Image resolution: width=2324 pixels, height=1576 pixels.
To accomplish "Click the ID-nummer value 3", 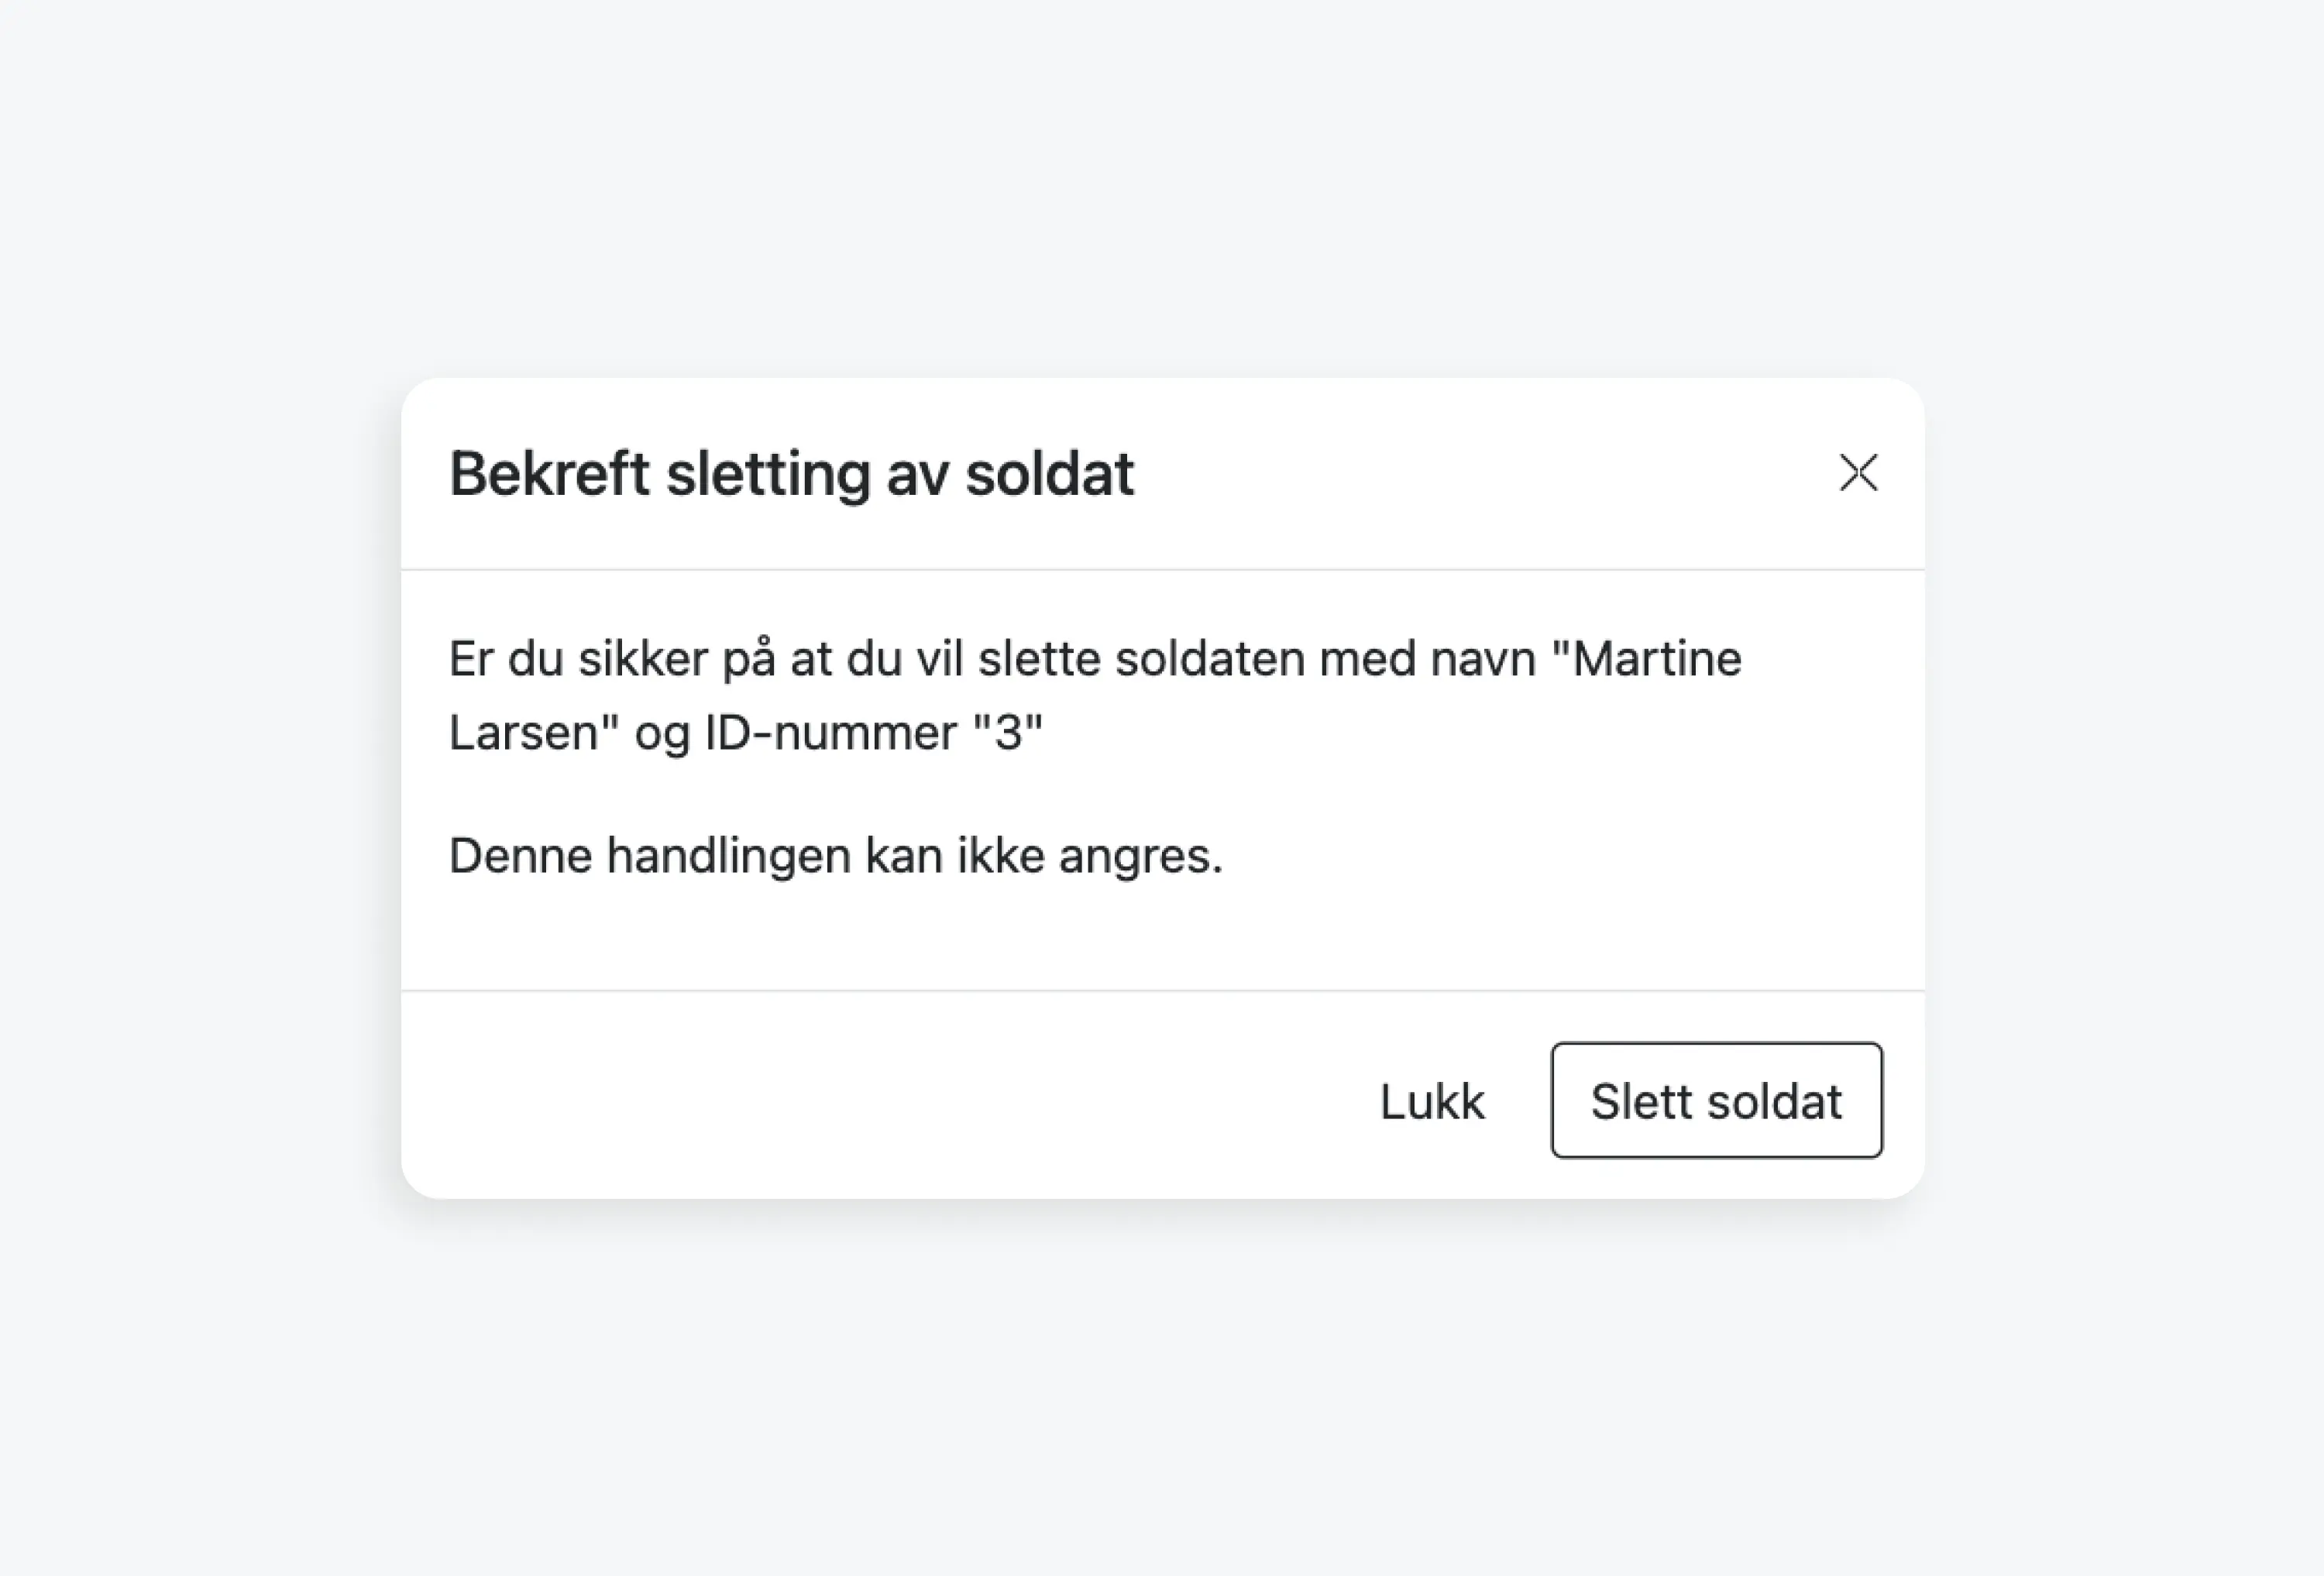I will click(1008, 733).
